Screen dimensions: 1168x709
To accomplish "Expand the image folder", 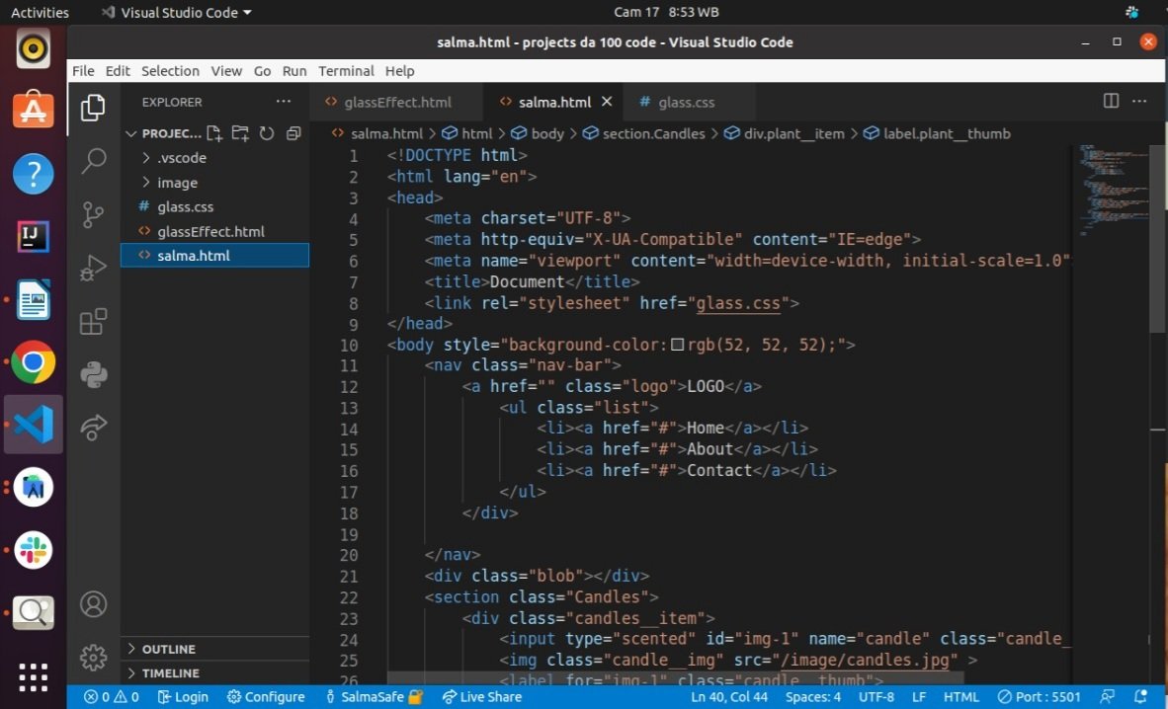I will click(177, 183).
